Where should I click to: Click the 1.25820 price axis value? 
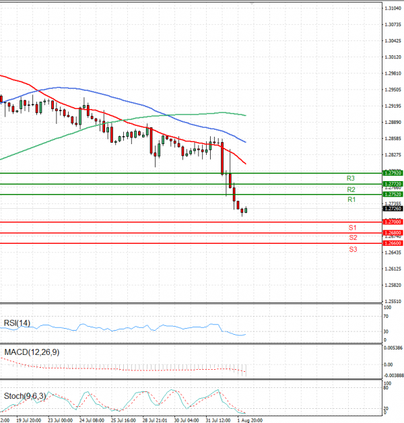[393, 285]
